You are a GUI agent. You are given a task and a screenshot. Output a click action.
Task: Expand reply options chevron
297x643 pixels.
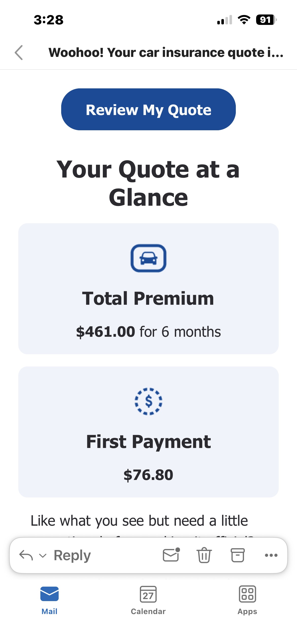click(43, 556)
